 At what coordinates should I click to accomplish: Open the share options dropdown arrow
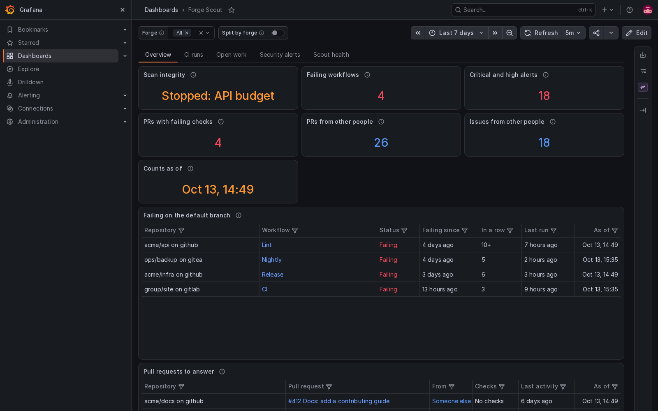pyautogui.click(x=611, y=33)
